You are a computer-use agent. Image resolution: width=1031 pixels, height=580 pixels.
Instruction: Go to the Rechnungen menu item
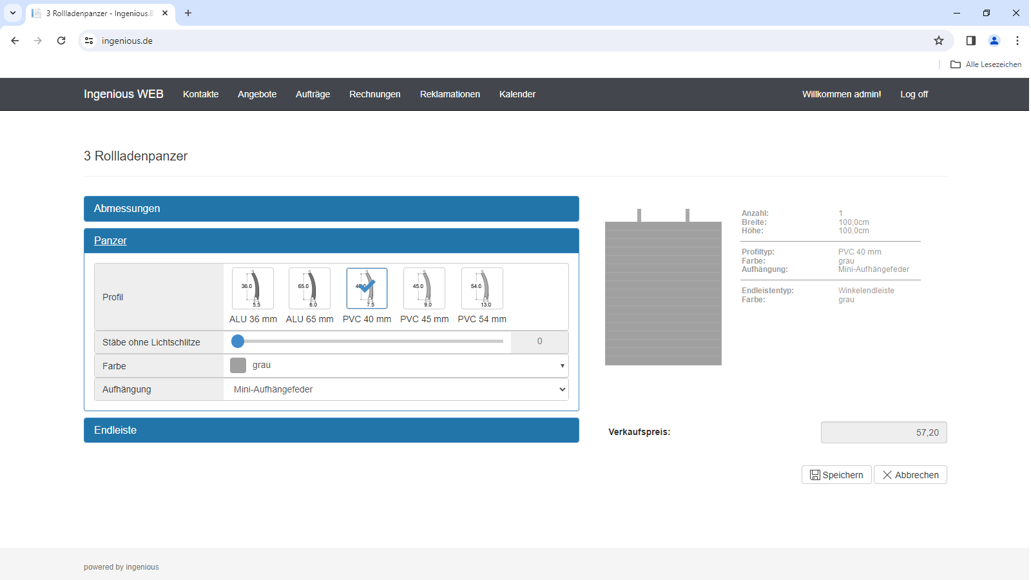(375, 94)
